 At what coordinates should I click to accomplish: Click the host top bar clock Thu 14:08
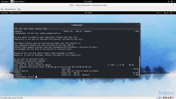(88, 2)
